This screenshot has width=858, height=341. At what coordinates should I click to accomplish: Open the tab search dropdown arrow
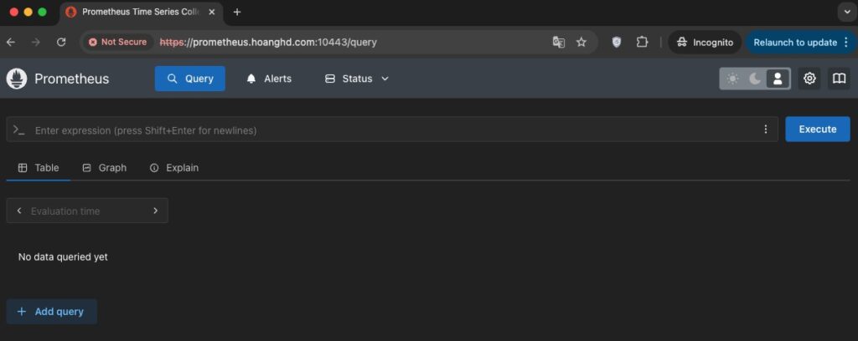pos(846,13)
